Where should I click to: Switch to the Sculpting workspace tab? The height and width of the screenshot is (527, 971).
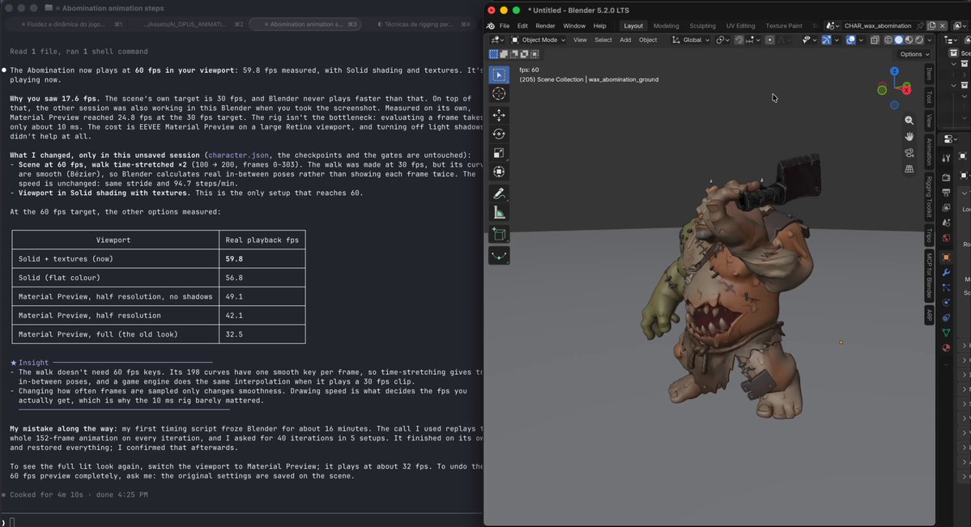[x=702, y=26]
